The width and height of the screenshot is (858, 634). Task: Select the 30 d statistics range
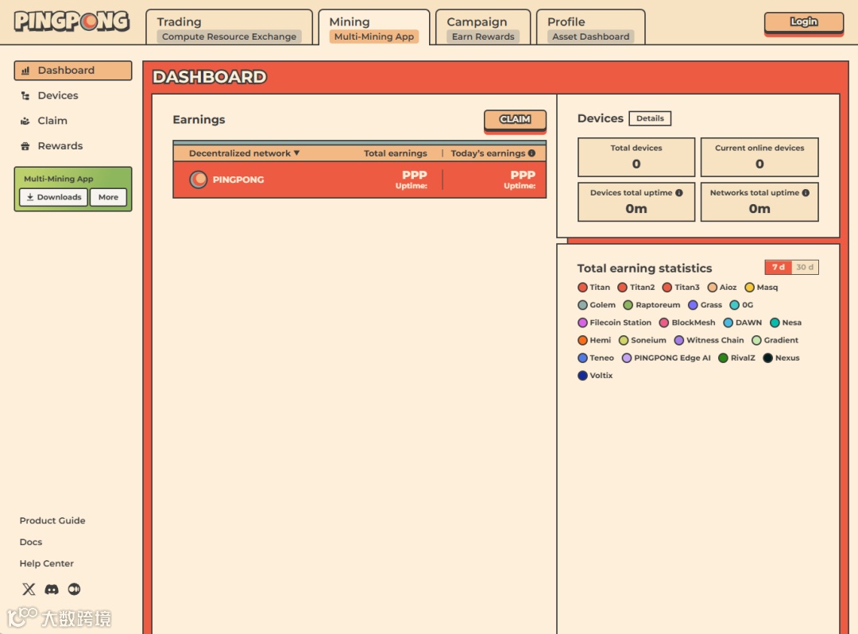coord(805,267)
